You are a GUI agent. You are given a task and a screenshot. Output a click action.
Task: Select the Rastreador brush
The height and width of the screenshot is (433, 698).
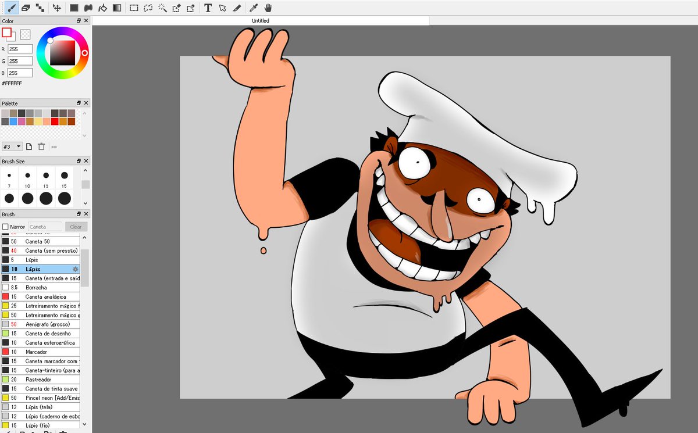point(40,379)
